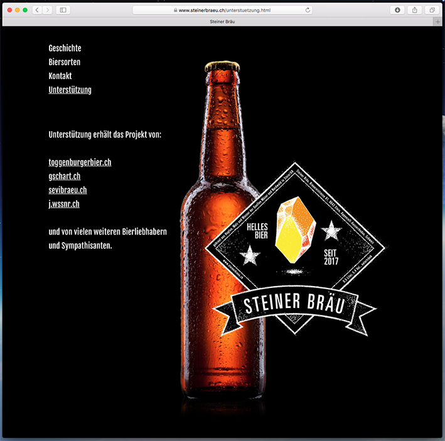Show all tabs overview button
The image size is (445, 441).
[432, 10]
